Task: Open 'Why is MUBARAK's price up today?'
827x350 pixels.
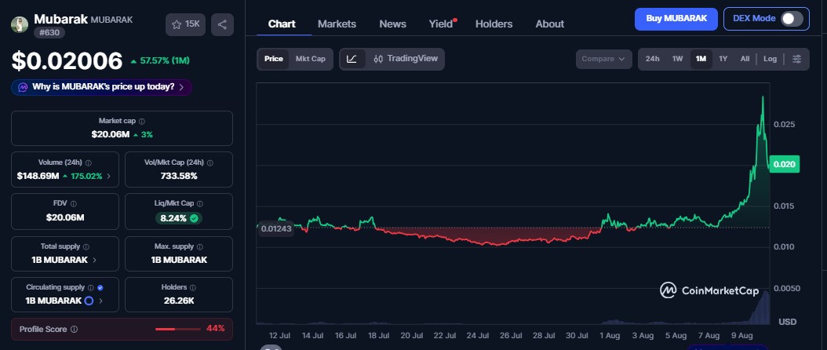Action: [x=102, y=87]
